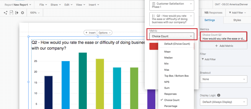The height and width of the screenshot is (109, 251).
Task: Click the Insert button above chart
Action: [x=90, y=33]
